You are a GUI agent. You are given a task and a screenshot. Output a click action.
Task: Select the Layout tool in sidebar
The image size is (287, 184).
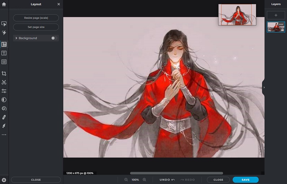(x=4, y=44)
